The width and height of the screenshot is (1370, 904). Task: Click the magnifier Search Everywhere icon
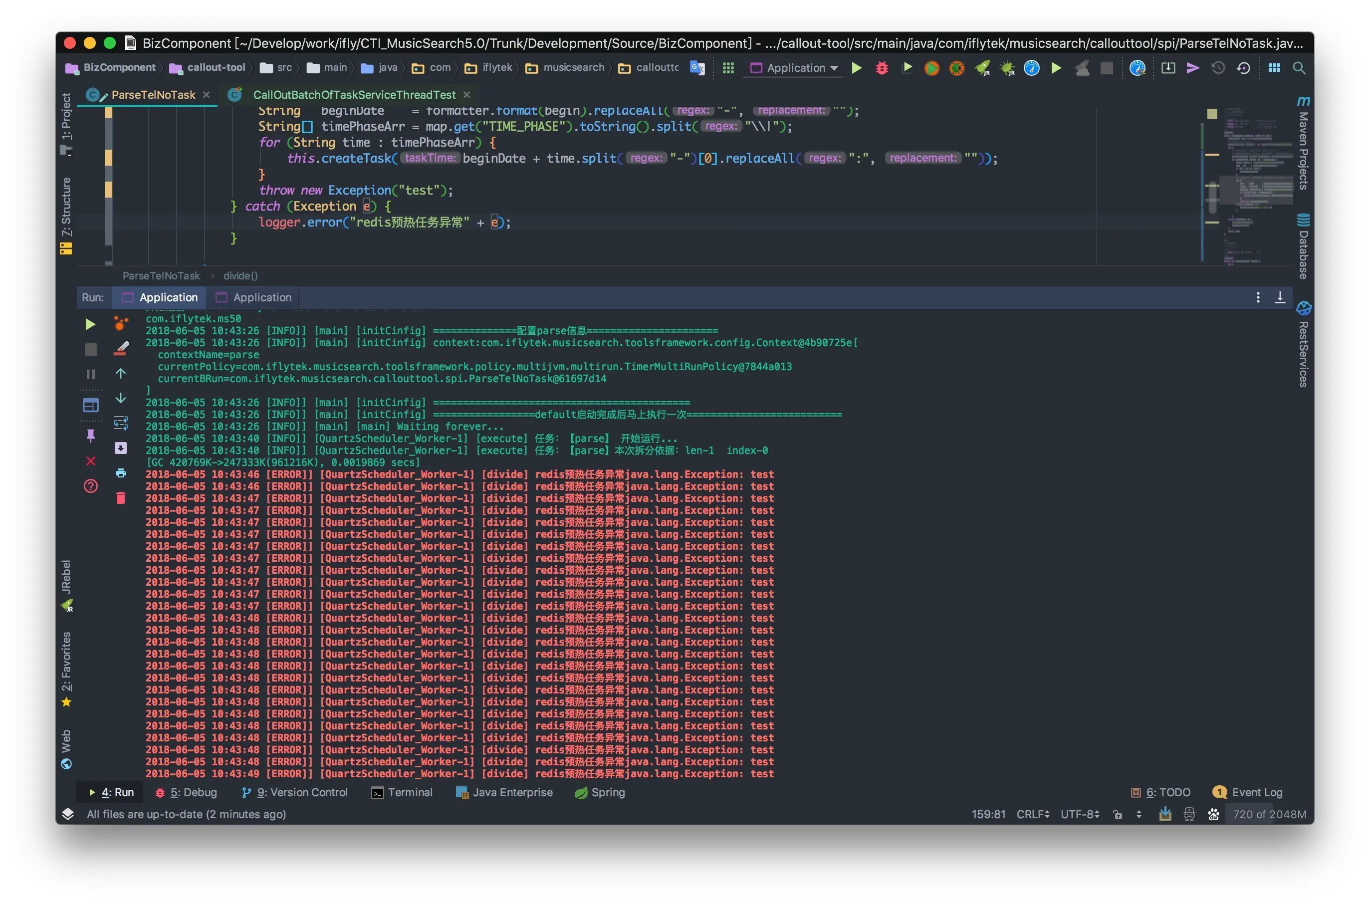tap(1299, 68)
